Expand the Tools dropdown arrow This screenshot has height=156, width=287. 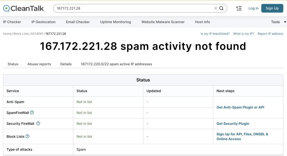(x=285, y=22)
